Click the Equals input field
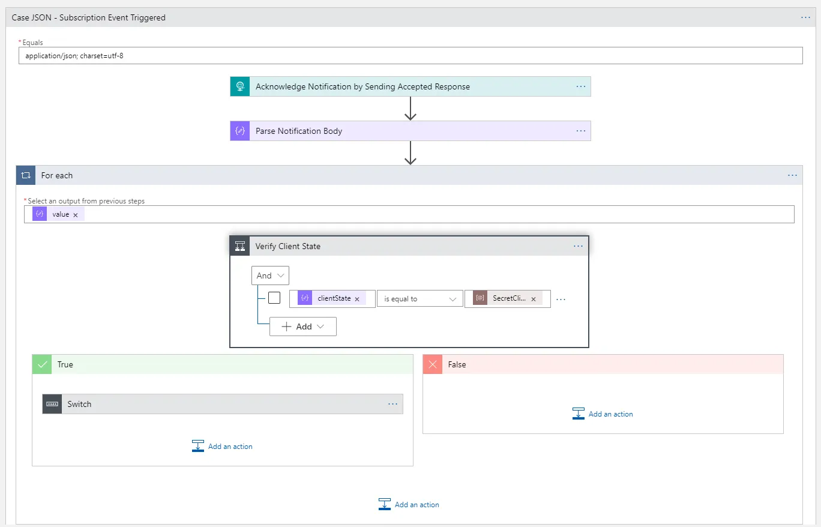Viewport: 821px width, 527px height. tap(410, 56)
